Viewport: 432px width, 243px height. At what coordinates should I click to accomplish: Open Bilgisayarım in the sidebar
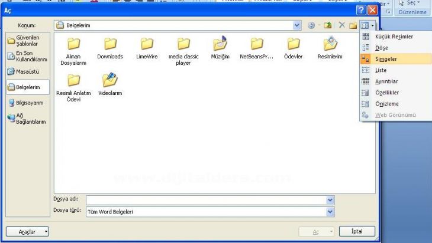pyautogui.click(x=28, y=103)
